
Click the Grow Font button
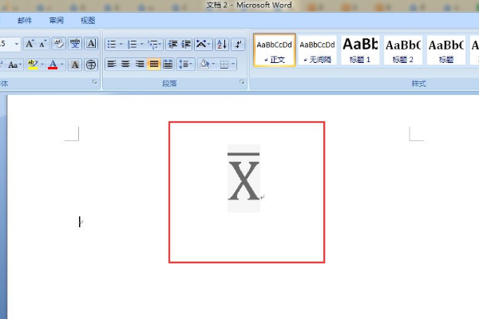coord(30,45)
